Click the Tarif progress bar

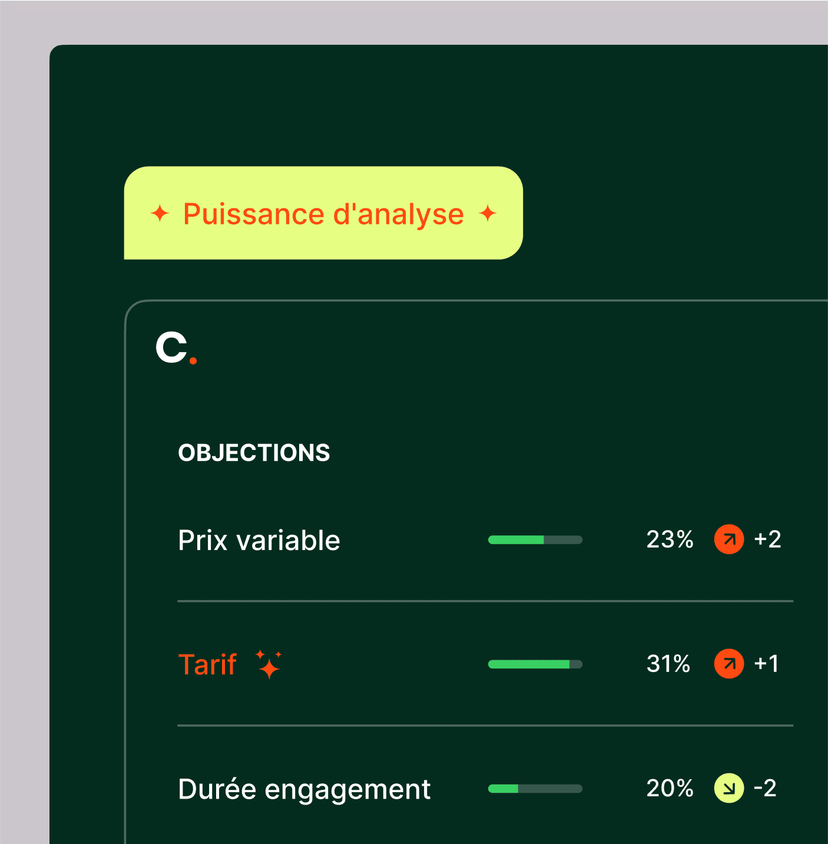click(535, 664)
